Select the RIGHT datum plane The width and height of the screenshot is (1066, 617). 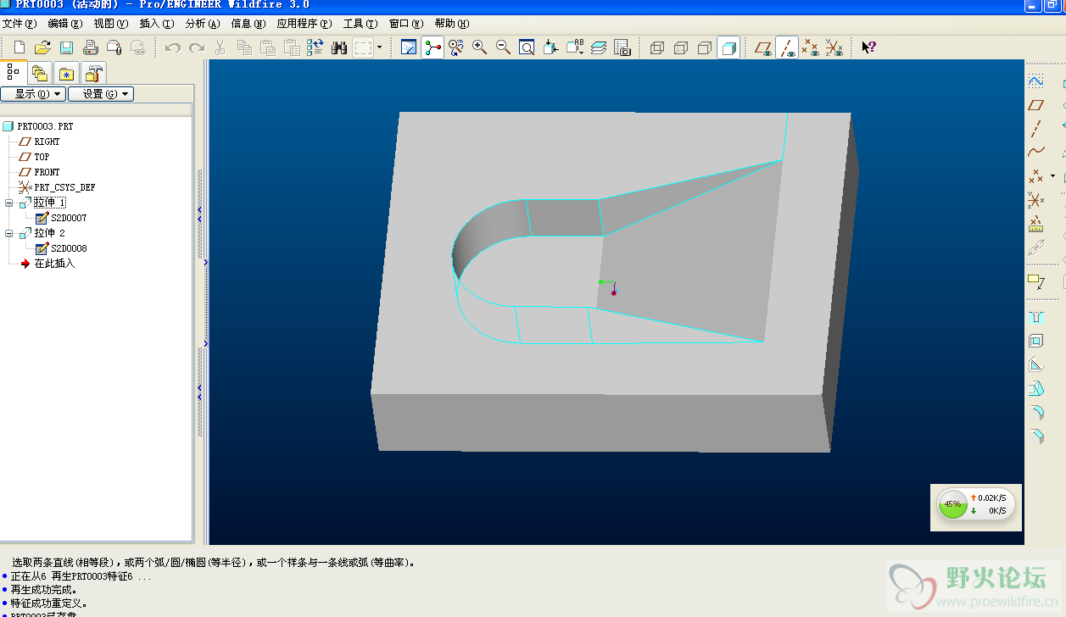coord(47,142)
